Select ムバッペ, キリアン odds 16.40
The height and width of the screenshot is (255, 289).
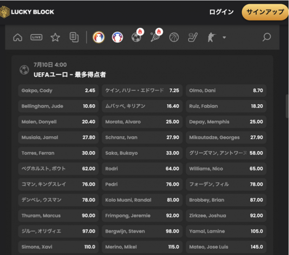click(x=142, y=106)
